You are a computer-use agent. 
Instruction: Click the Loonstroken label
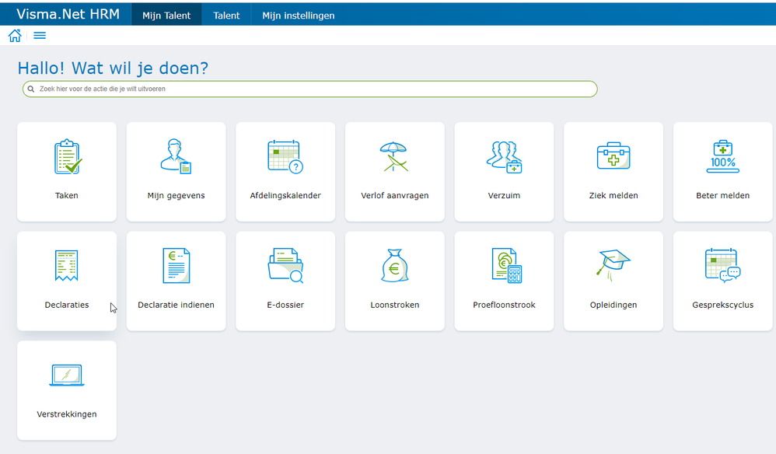point(395,305)
